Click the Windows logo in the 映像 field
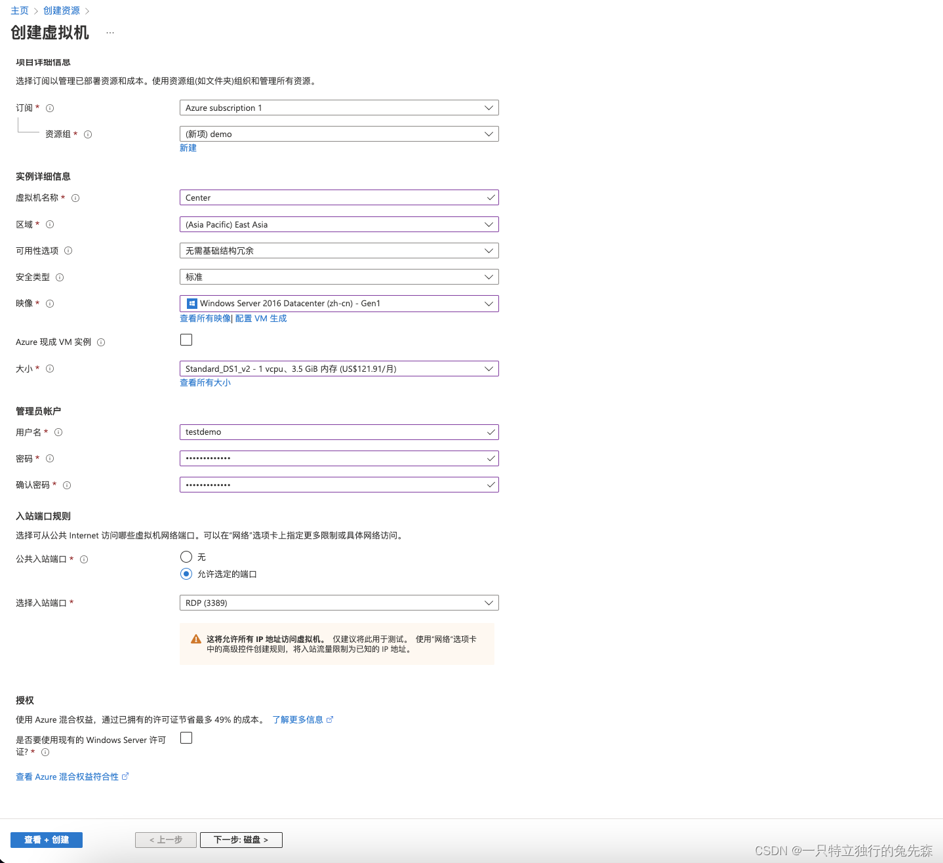Viewport: 943px width, 863px height. (192, 304)
